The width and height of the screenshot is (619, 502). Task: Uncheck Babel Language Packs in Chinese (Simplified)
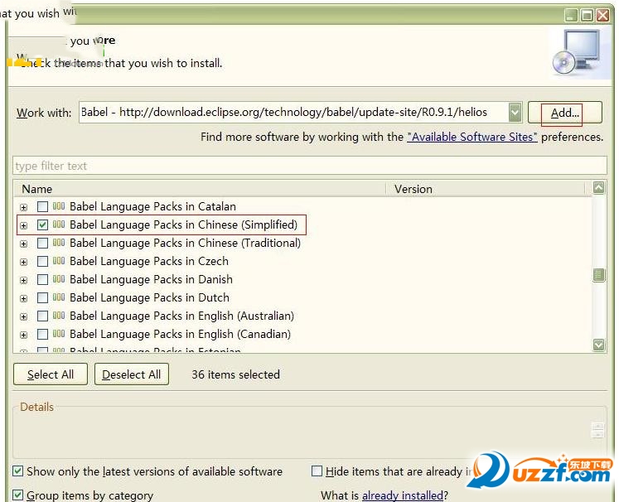42,224
